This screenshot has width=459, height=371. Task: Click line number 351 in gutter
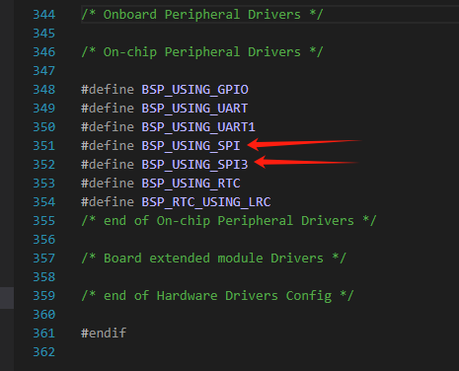pyautogui.click(x=44, y=146)
